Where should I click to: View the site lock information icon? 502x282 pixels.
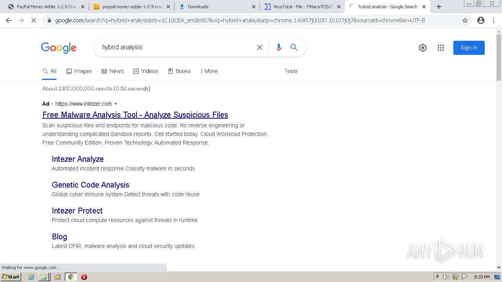(x=49, y=20)
